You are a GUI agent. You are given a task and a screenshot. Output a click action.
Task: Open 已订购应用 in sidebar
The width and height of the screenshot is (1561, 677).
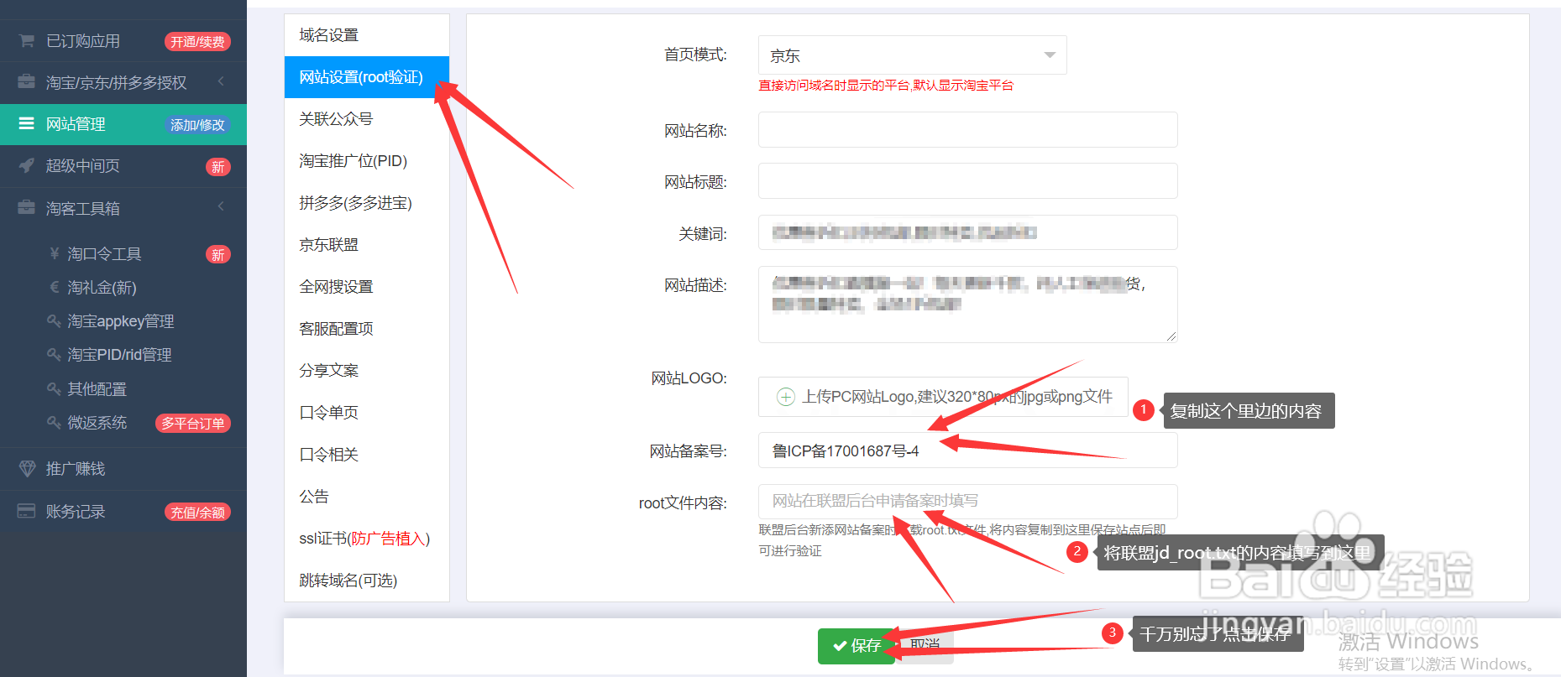pyautogui.click(x=123, y=41)
